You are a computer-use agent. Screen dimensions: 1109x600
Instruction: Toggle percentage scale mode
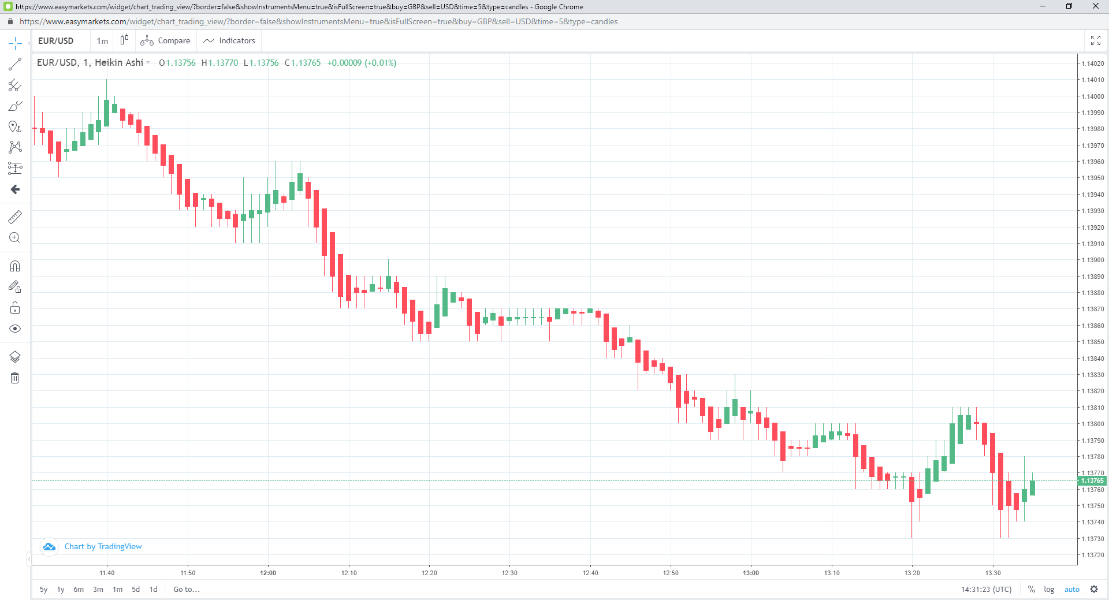[1032, 590]
